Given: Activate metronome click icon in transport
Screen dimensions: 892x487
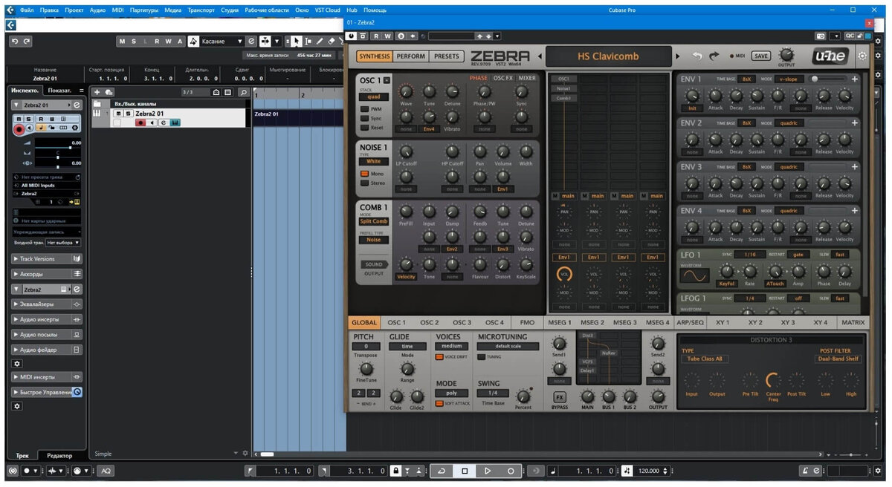Looking at the screenshot, I should click(805, 471).
